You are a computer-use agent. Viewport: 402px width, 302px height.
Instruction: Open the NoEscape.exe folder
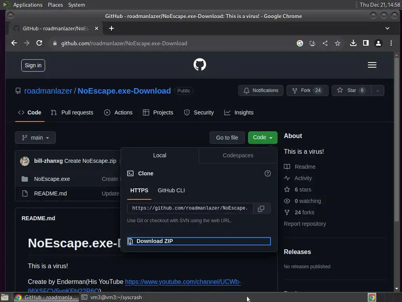[52, 179]
